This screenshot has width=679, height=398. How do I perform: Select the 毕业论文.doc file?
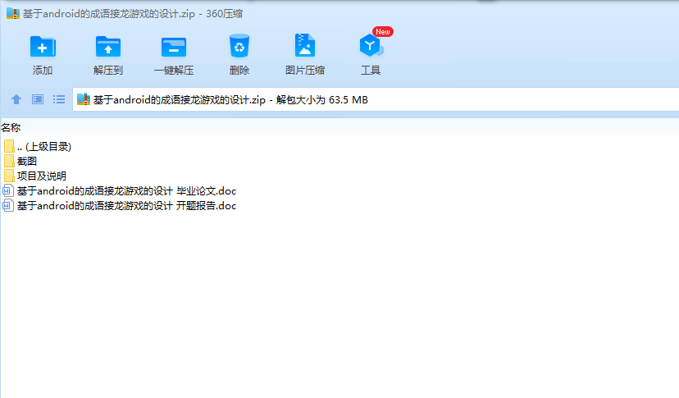tap(120, 190)
